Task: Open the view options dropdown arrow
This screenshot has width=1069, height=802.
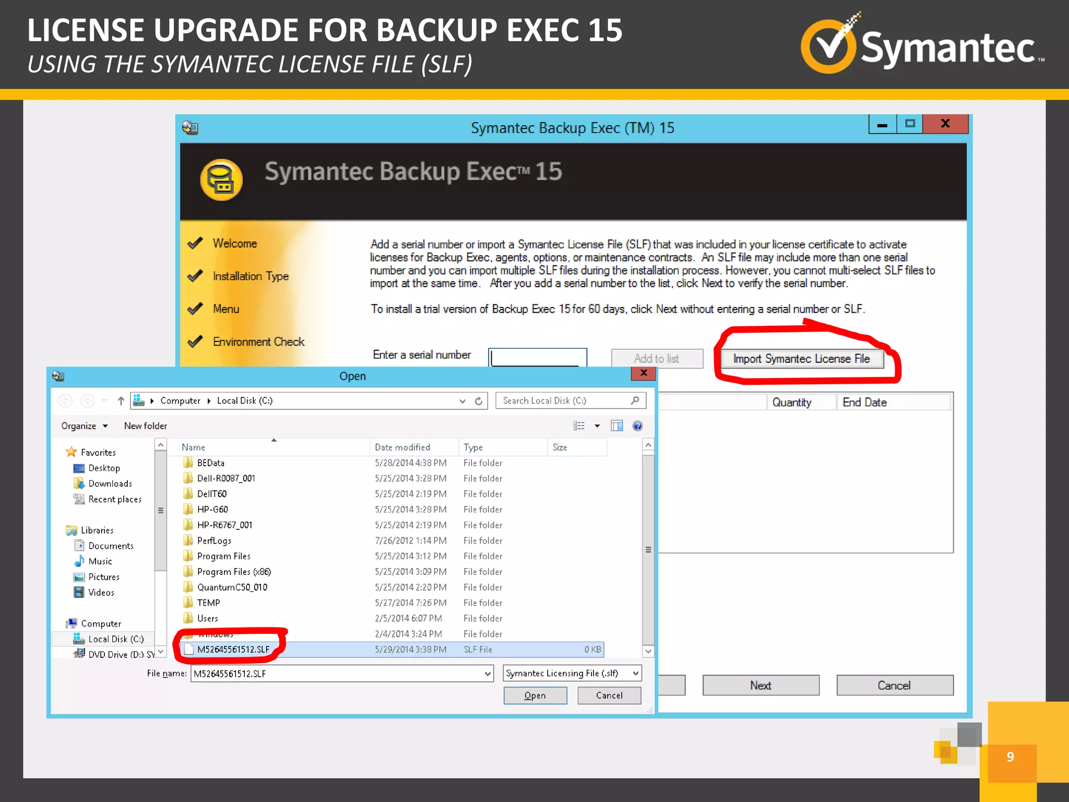Action: coord(597,426)
